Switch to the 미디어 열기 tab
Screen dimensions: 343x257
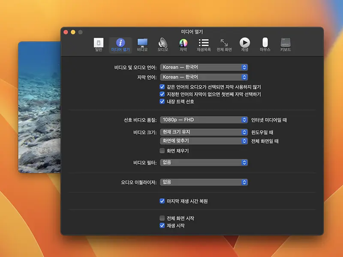120,45
